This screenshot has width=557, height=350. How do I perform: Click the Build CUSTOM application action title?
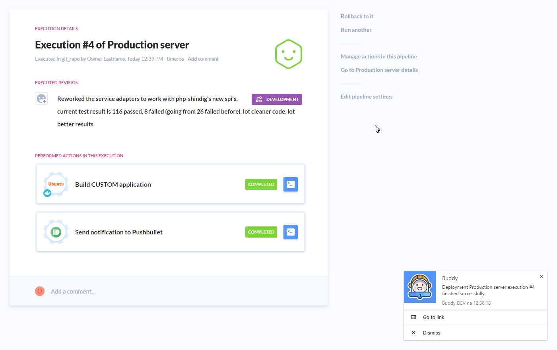click(x=113, y=184)
